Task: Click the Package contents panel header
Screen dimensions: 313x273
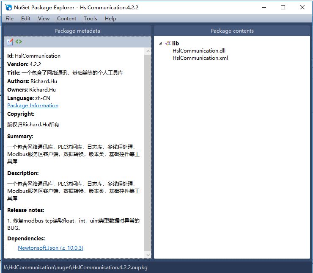Action: (232, 31)
